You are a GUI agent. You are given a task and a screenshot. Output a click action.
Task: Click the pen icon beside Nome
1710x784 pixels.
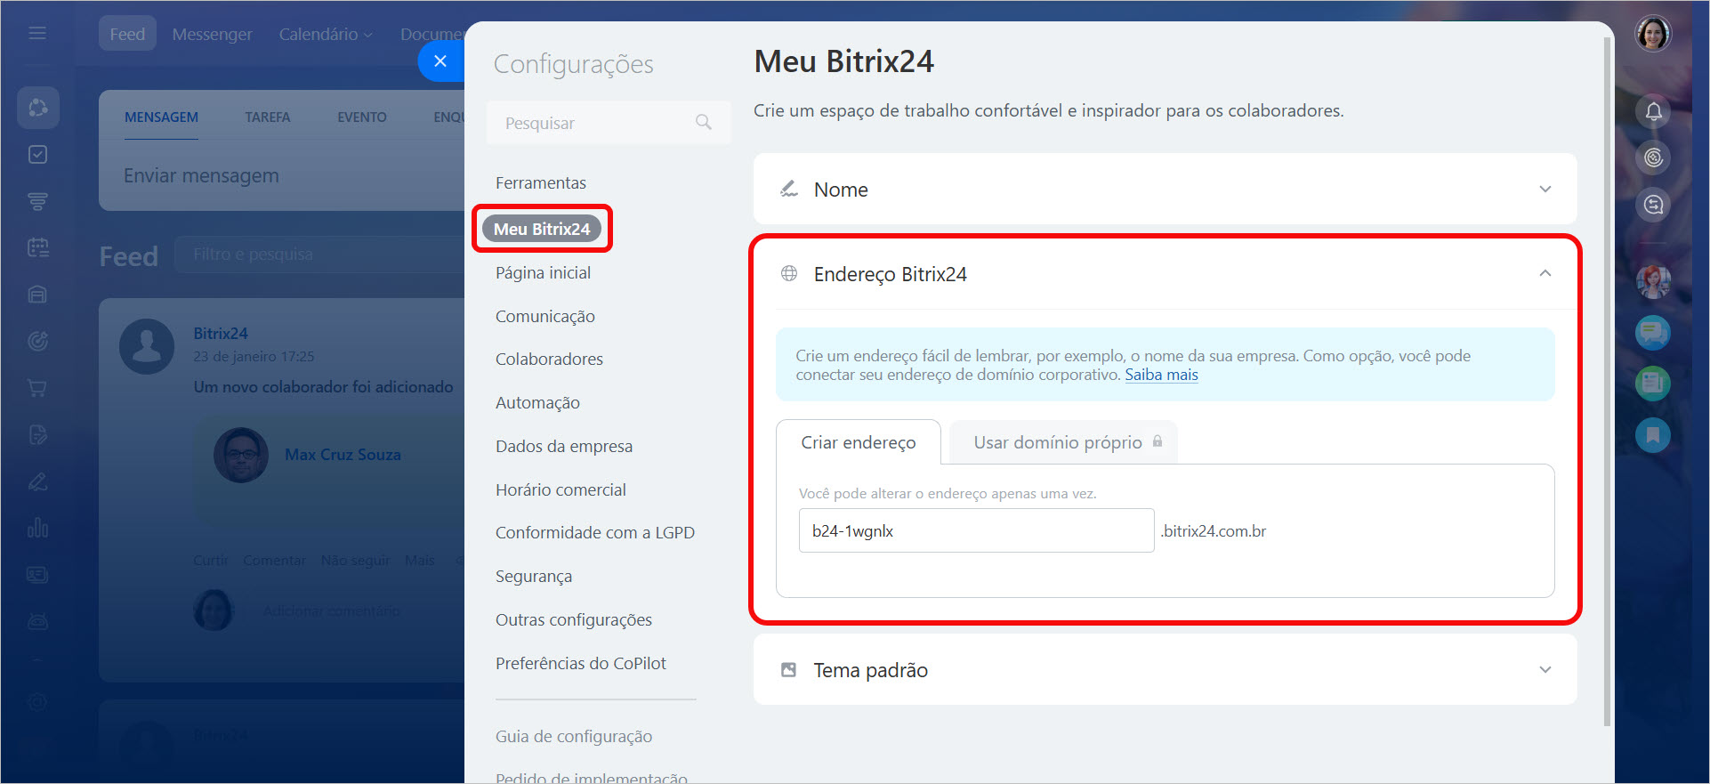[x=789, y=189]
